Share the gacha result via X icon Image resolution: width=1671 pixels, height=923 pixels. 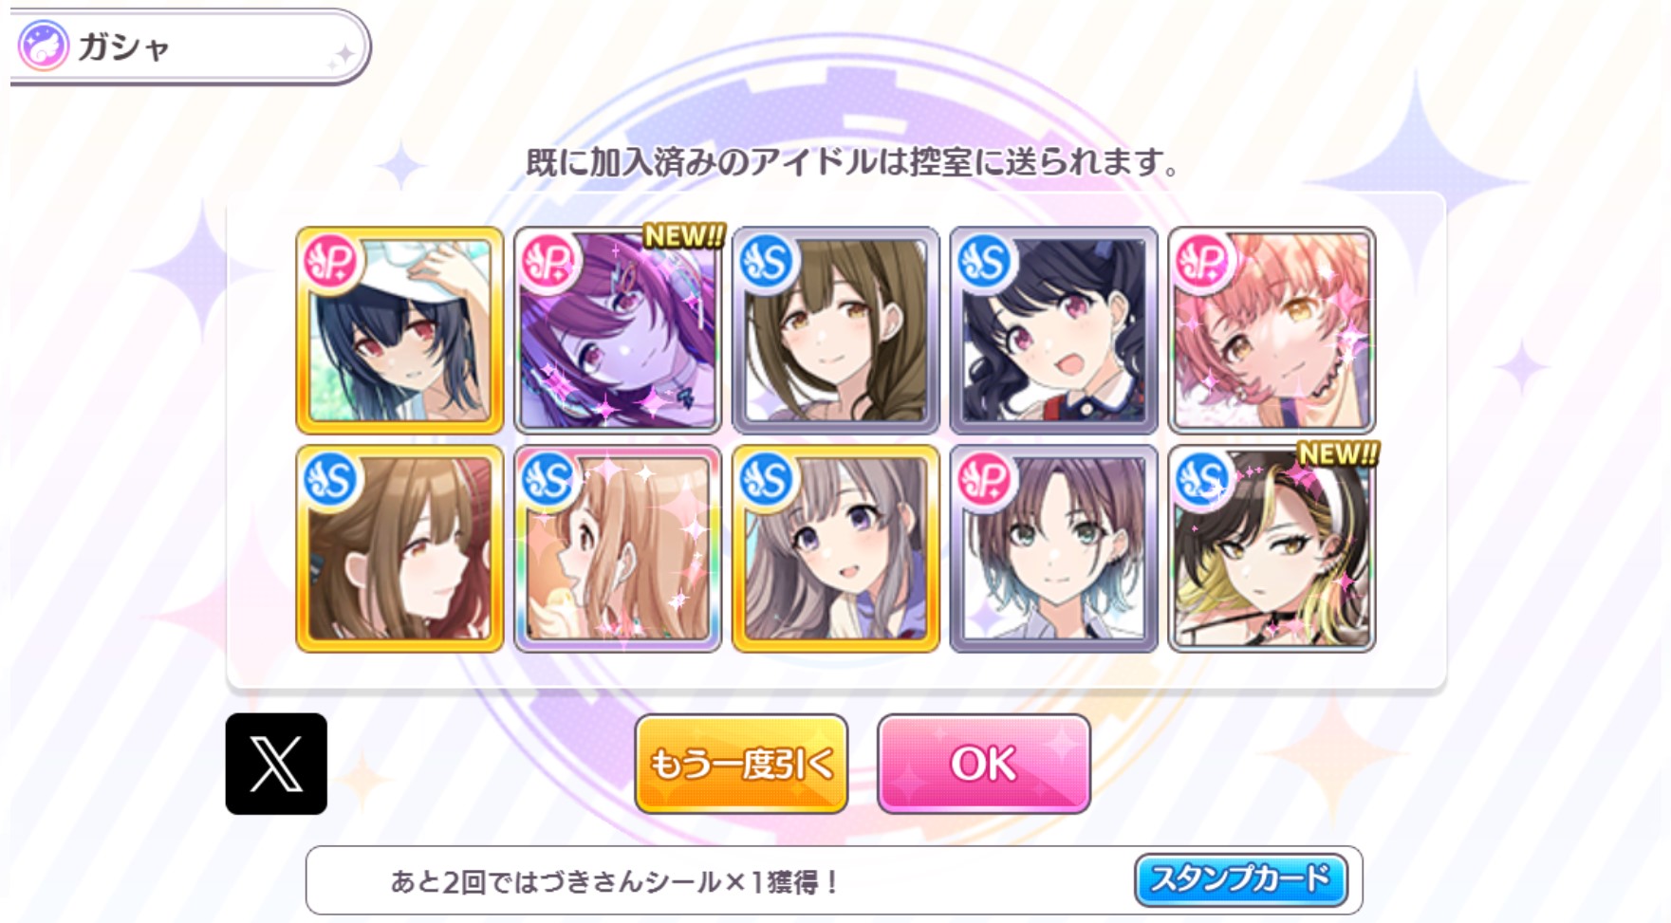click(x=276, y=764)
